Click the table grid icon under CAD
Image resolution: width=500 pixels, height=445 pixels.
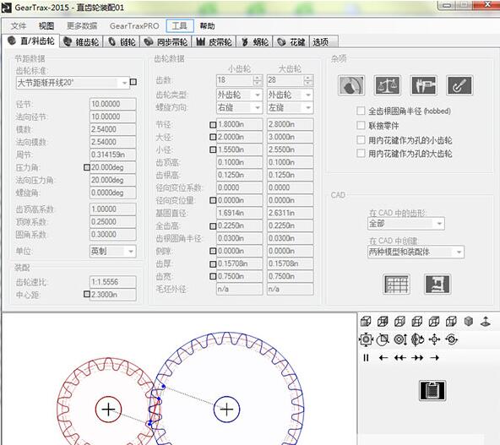click(x=396, y=284)
